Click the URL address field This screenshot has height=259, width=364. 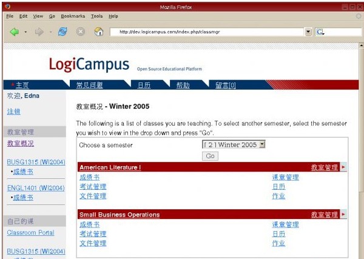click(206, 32)
